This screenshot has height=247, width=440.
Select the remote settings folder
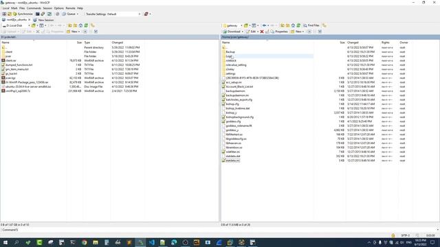coord(231,73)
